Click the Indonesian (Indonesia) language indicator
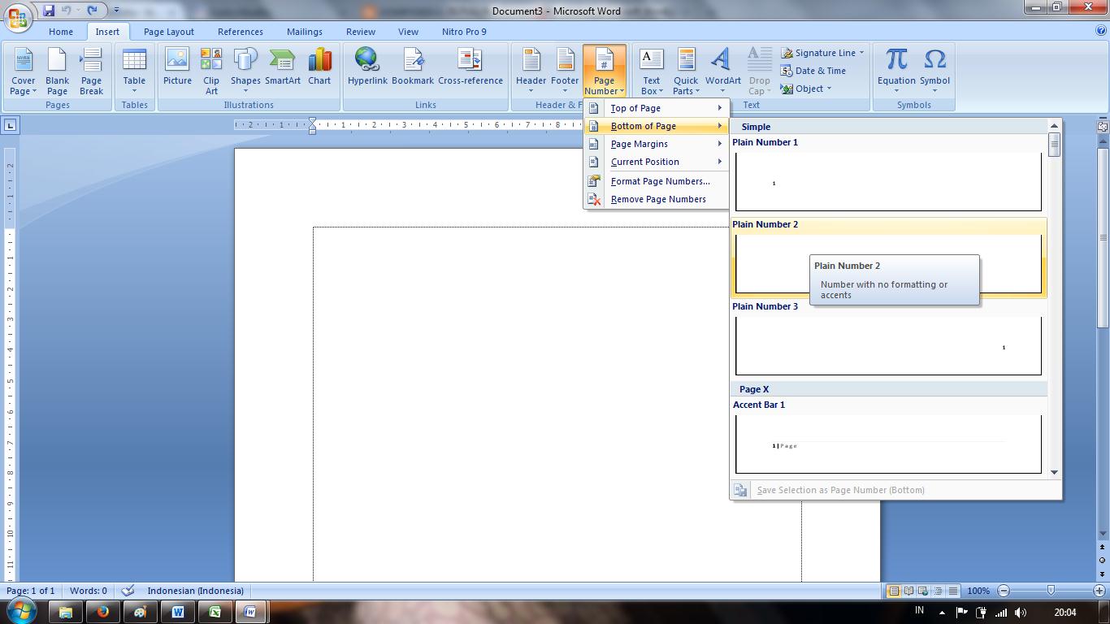1110x624 pixels. 195,591
